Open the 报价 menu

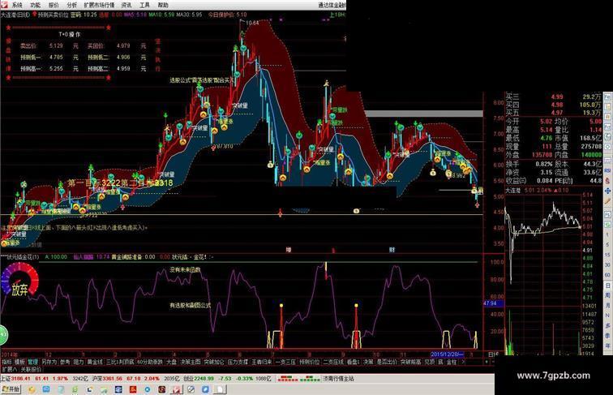[x=54, y=5]
